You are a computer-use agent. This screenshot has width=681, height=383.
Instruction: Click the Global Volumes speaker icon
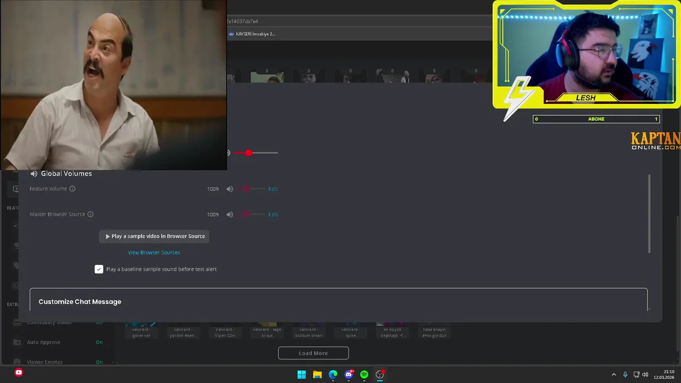pos(34,173)
